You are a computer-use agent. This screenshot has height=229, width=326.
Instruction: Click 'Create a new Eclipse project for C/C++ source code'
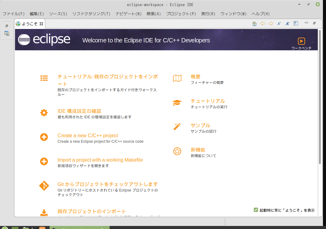click(x=100, y=141)
